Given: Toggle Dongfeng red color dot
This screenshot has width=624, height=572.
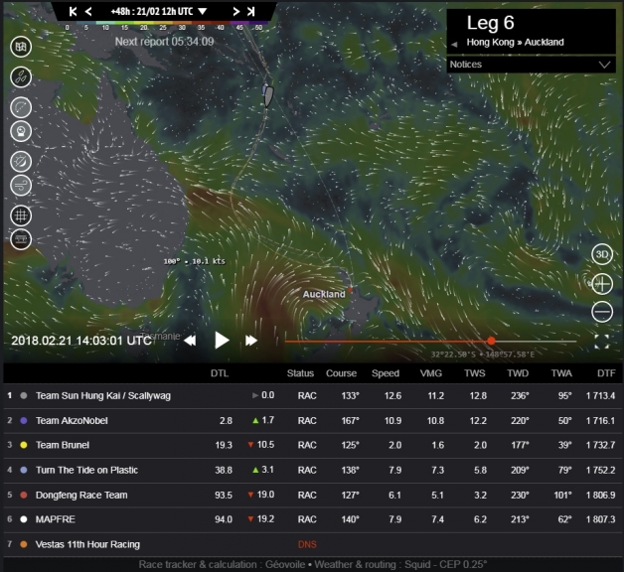Looking at the screenshot, I should 24,495.
